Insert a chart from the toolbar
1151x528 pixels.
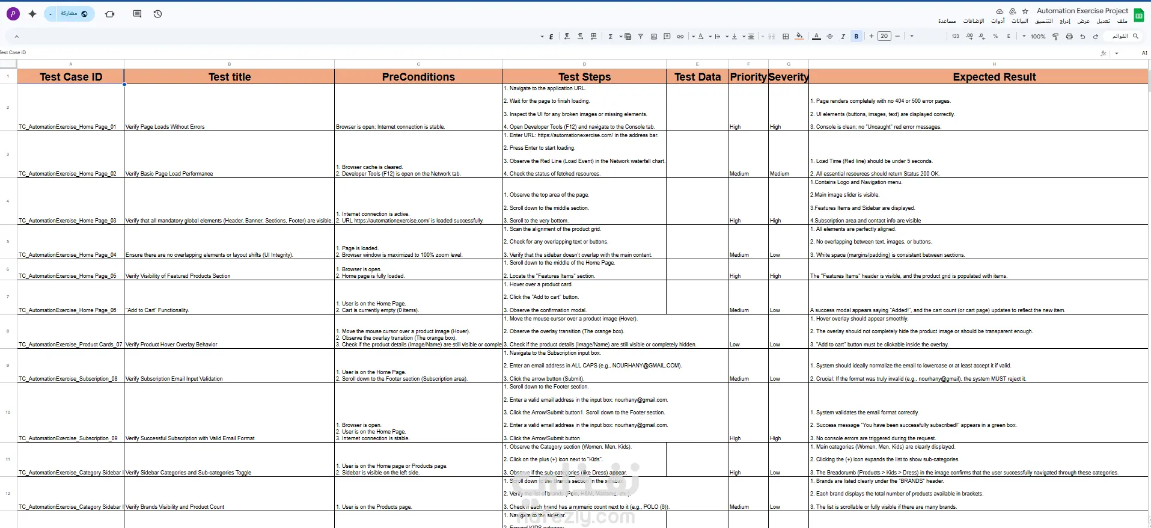click(654, 36)
